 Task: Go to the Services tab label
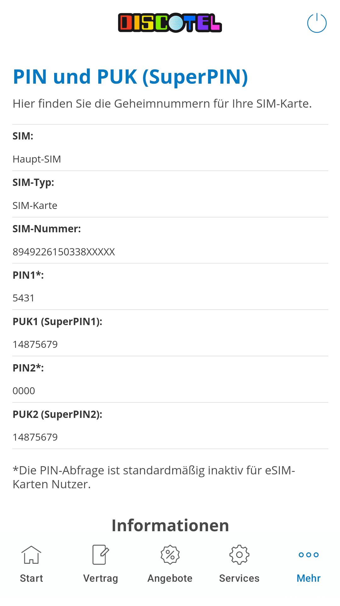click(239, 578)
